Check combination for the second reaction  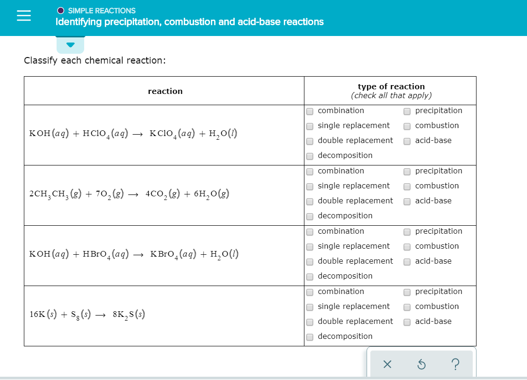click(x=310, y=172)
